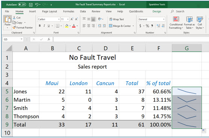Decrease decimal places
Image resolution: width=209 pixels, height=138 pixels.
click(163, 25)
